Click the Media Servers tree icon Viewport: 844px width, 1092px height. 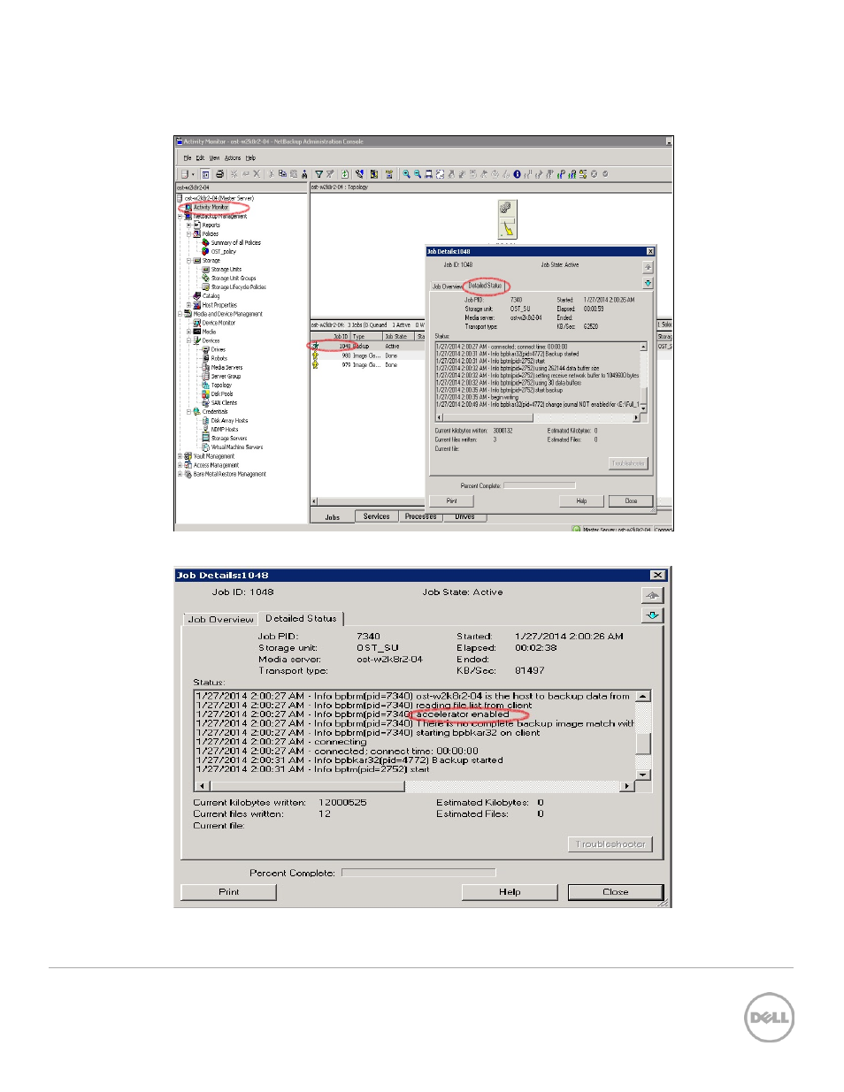pyautogui.click(x=206, y=367)
